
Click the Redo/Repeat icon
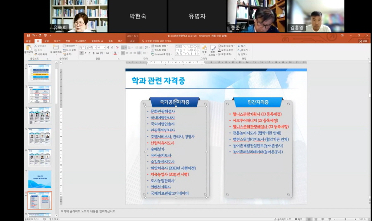40,36
